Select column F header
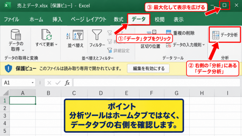 click(x=152, y=93)
